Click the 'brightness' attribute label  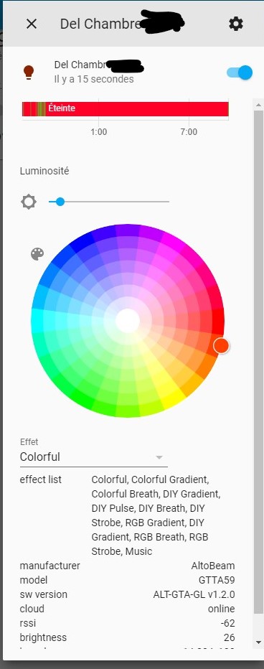pos(43,637)
